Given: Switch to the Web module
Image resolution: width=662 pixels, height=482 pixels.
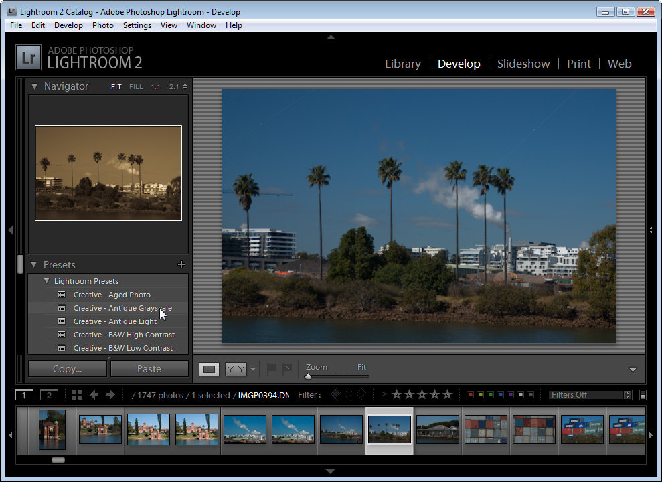Looking at the screenshot, I should [x=619, y=64].
